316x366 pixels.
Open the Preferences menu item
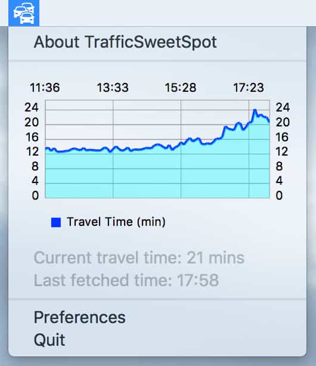(80, 317)
